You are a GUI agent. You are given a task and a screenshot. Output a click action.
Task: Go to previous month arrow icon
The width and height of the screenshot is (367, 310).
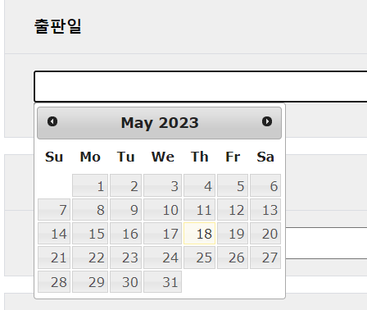tap(52, 121)
